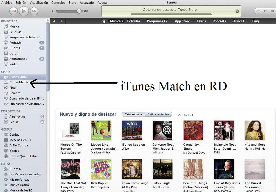Go forward in the store navigation
Screen dimensions: 276x192
(x=62, y=21)
